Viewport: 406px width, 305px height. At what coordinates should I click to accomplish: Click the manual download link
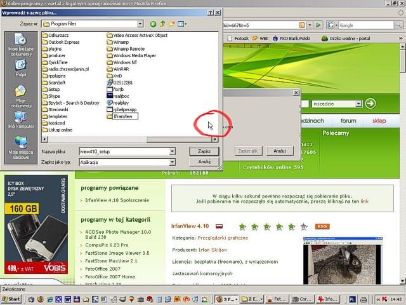click(x=364, y=201)
